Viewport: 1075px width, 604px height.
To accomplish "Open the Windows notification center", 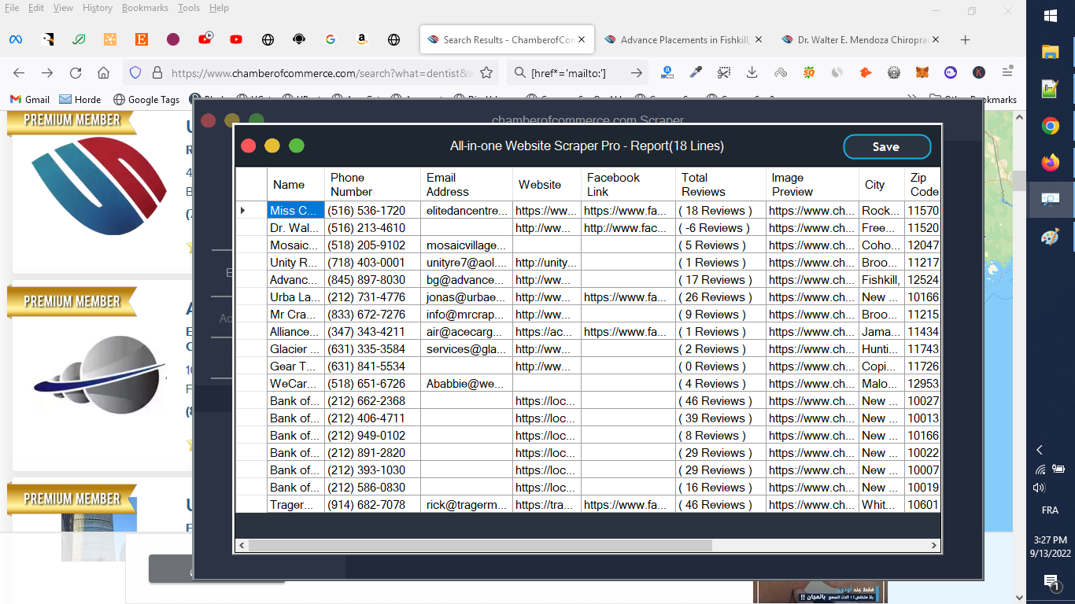I will 1050,582.
